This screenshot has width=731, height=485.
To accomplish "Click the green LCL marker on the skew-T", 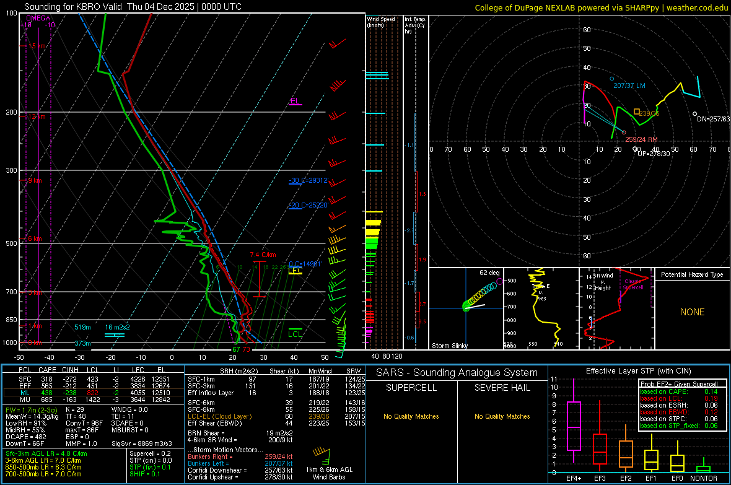I will 295,334.
